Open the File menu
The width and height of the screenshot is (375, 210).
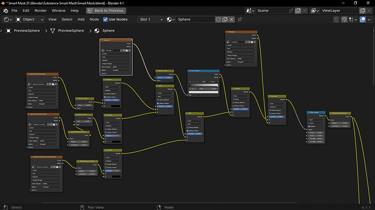[x=14, y=11]
